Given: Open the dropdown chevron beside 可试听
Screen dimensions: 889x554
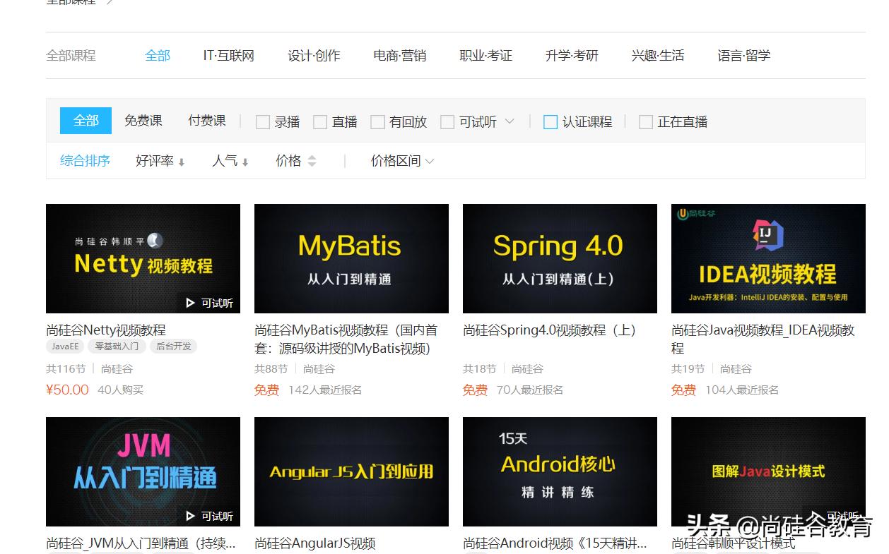Looking at the screenshot, I should tap(510, 121).
